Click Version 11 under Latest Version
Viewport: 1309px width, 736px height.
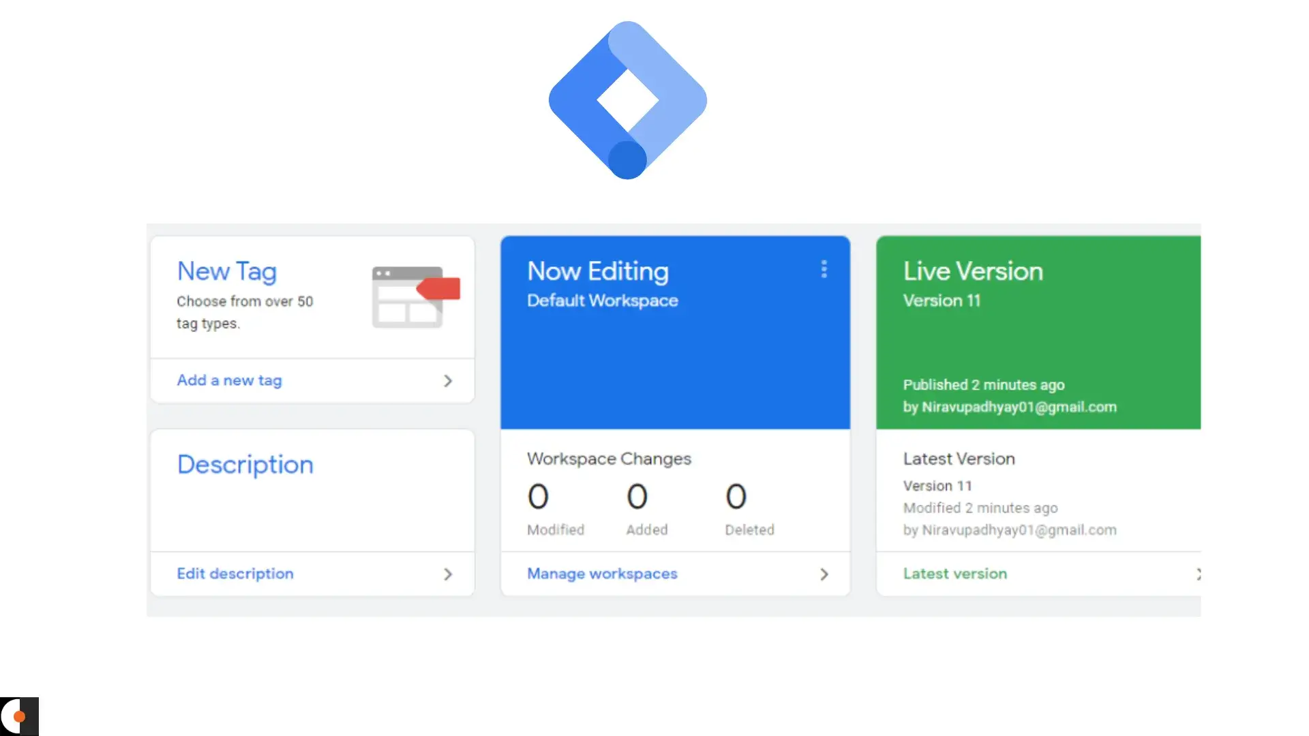click(937, 486)
